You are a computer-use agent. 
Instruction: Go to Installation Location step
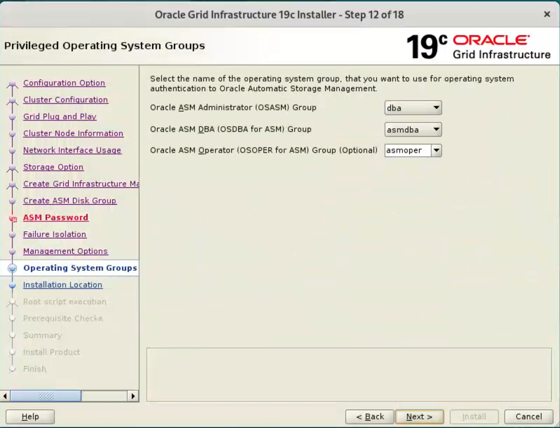coord(63,285)
